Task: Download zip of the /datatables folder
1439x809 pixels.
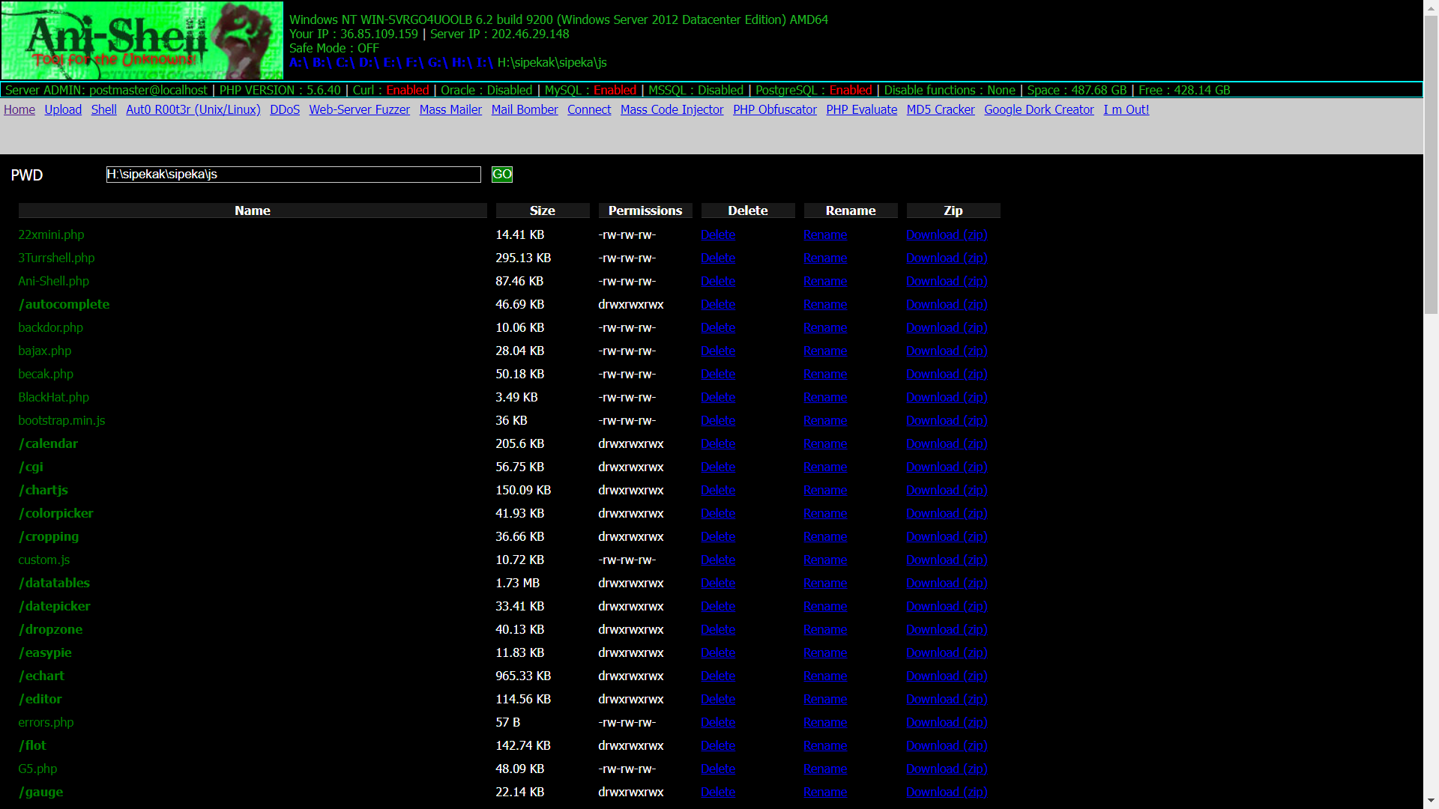Action: click(947, 583)
